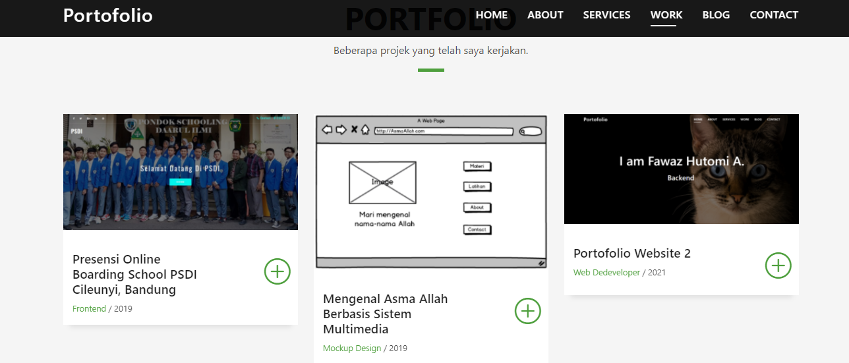Open the ABOUT navigation link
Image resolution: width=849 pixels, height=363 pixels.
[545, 15]
